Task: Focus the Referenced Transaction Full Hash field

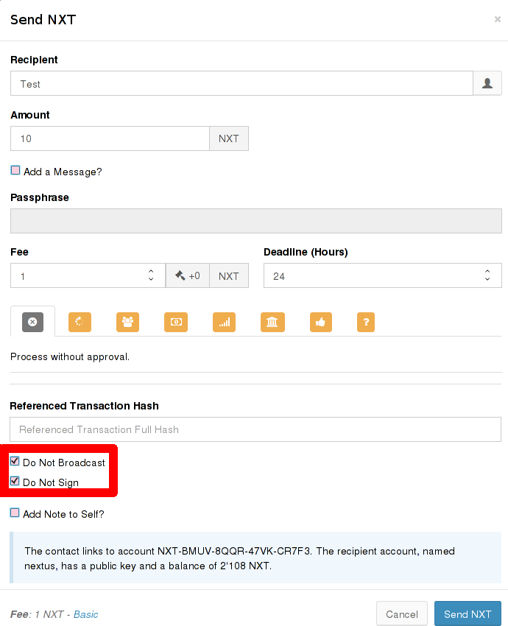Action: click(x=255, y=429)
